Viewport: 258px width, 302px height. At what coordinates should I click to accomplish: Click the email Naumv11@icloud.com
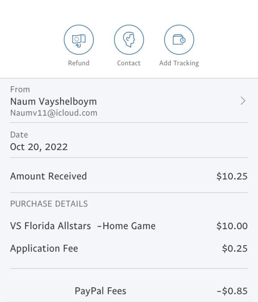click(54, 113)
